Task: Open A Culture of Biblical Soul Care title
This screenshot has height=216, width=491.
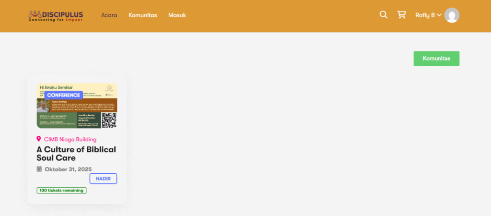Action: [76, 154]
